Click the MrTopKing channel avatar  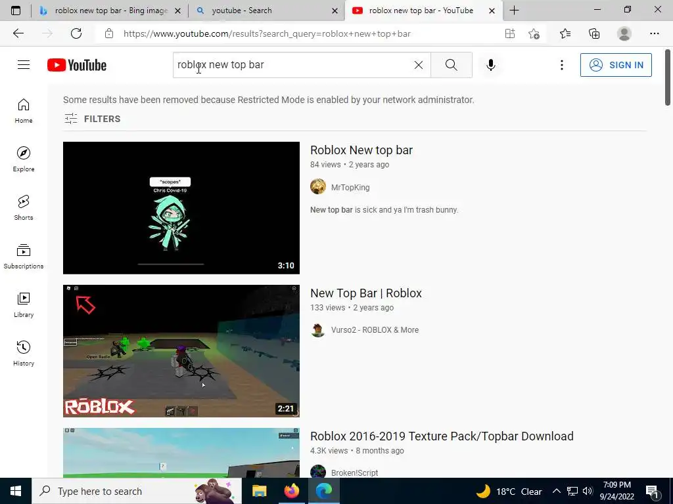[318, 187]
